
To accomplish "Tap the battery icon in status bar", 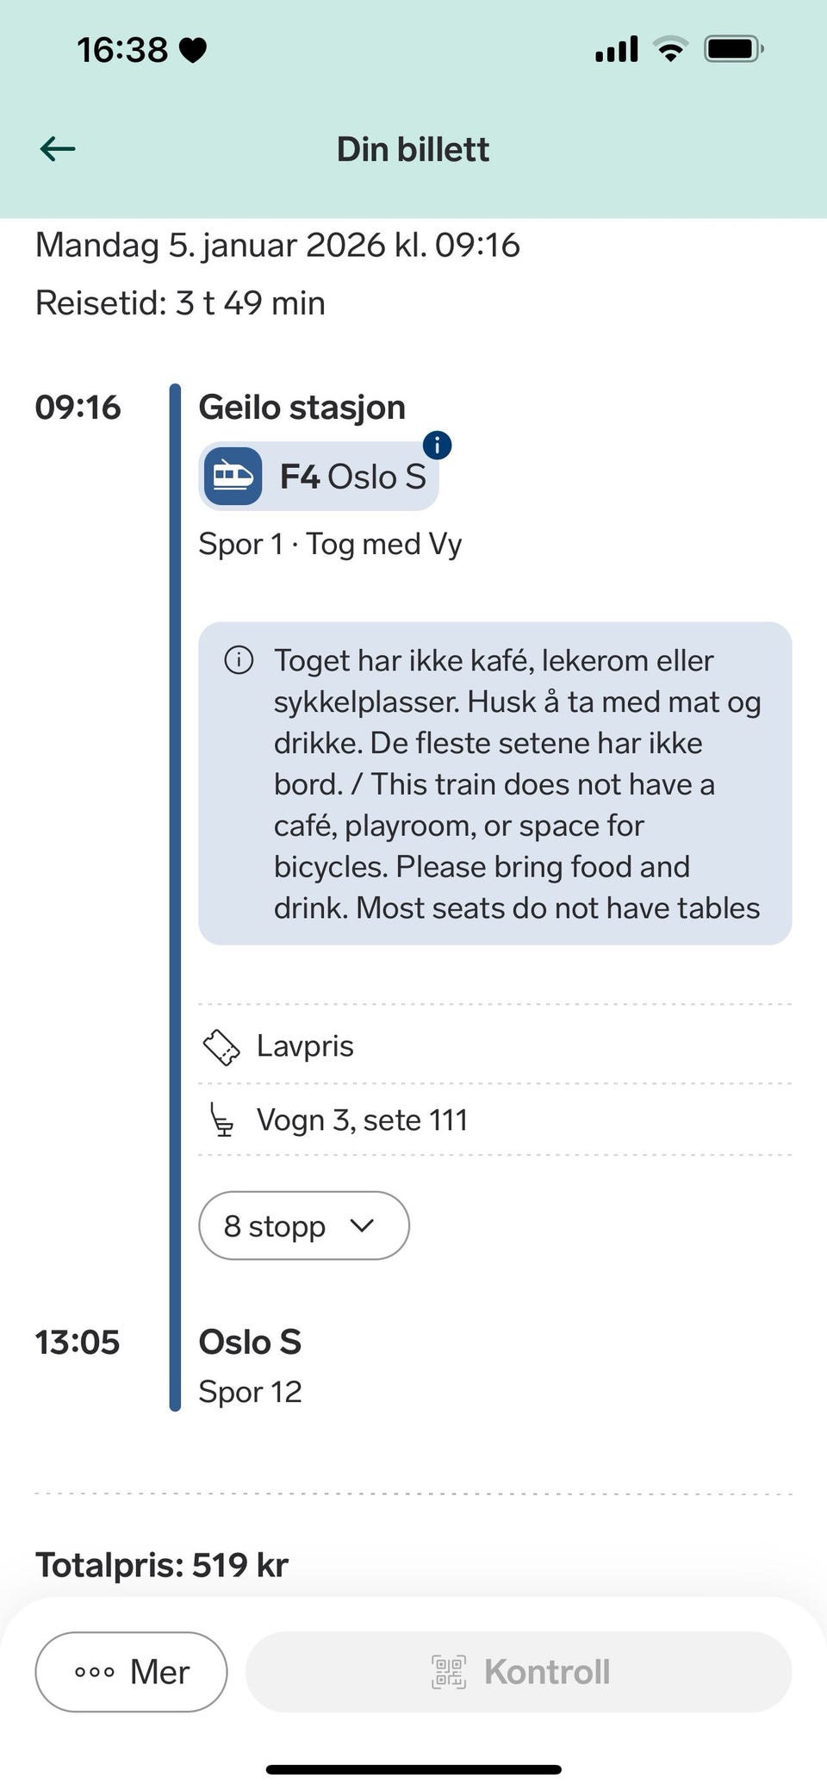I will (x=733, y=49).
